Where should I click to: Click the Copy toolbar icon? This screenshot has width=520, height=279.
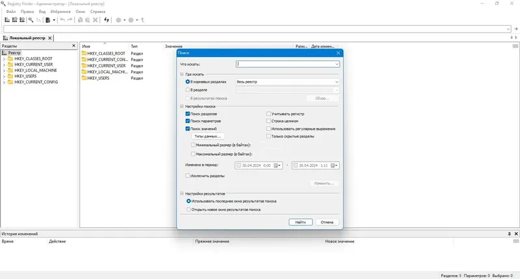click(80, 20)
